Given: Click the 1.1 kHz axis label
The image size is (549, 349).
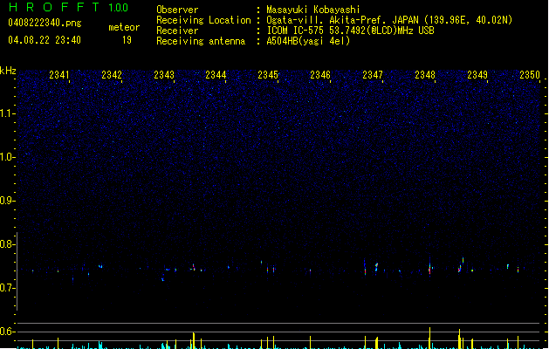Looking at the screenshot, I should point(7,113).
